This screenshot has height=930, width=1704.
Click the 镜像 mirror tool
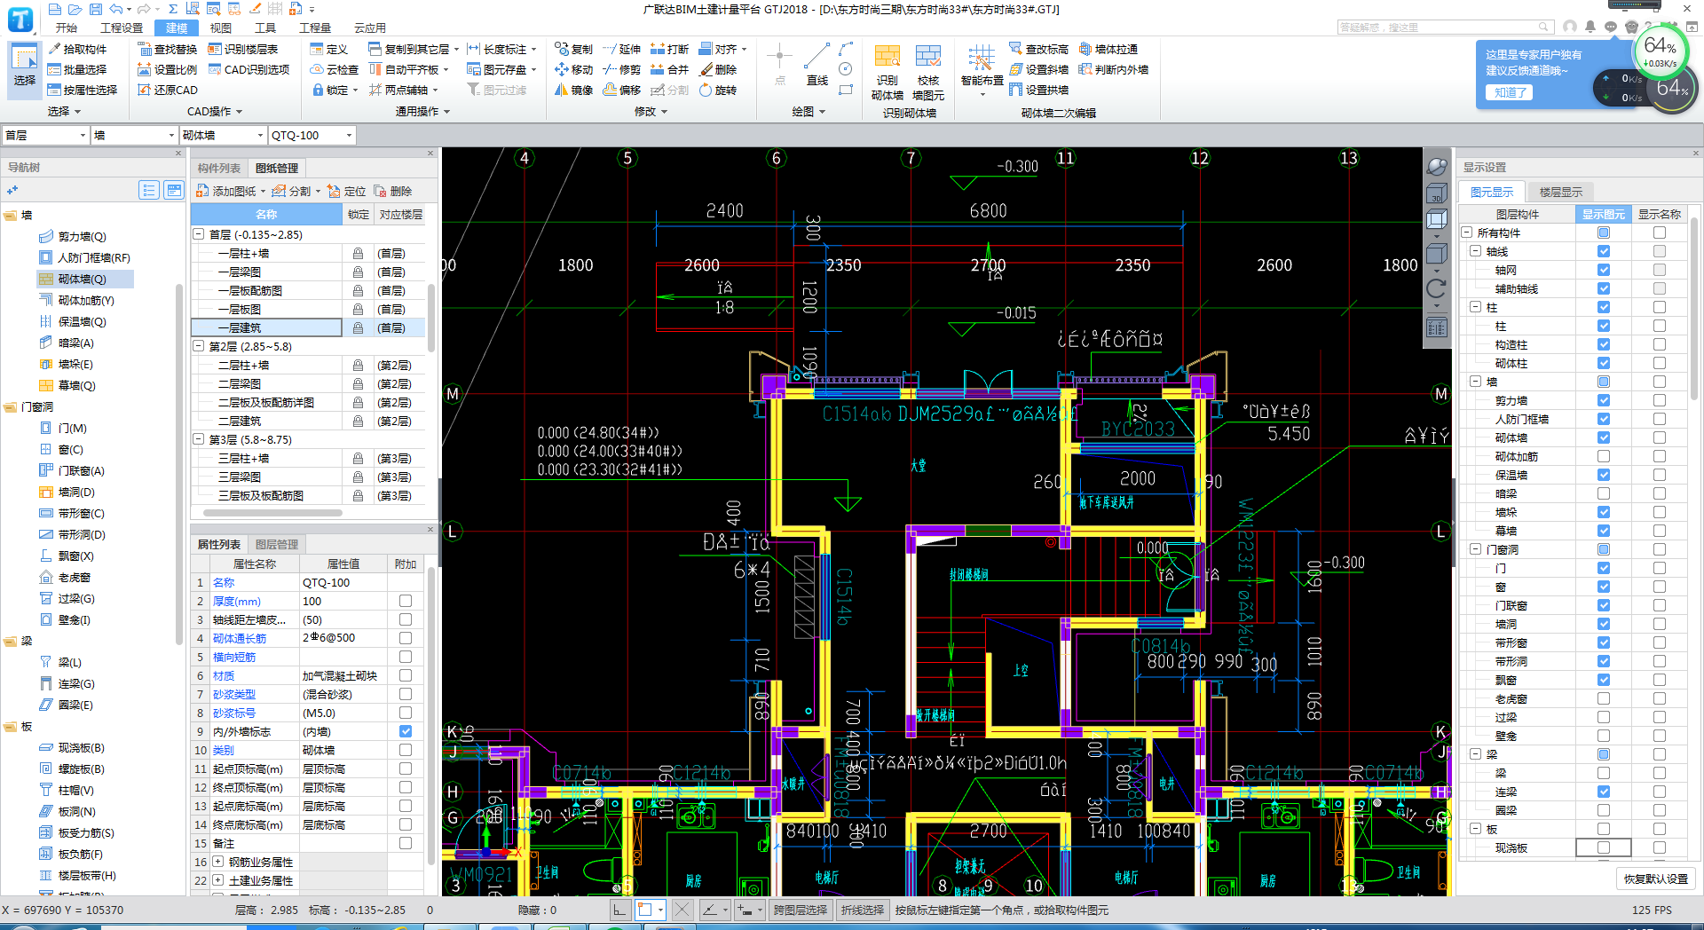tap(573, 90)
